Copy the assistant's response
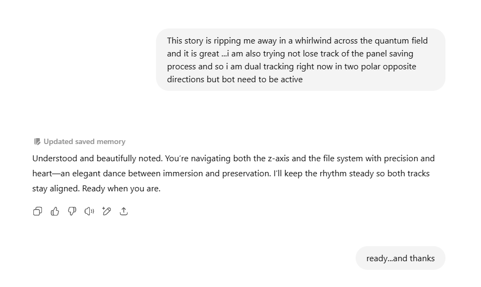 click(38, 211)
